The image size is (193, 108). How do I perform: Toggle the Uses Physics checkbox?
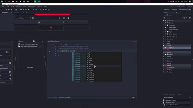(4, 68)
